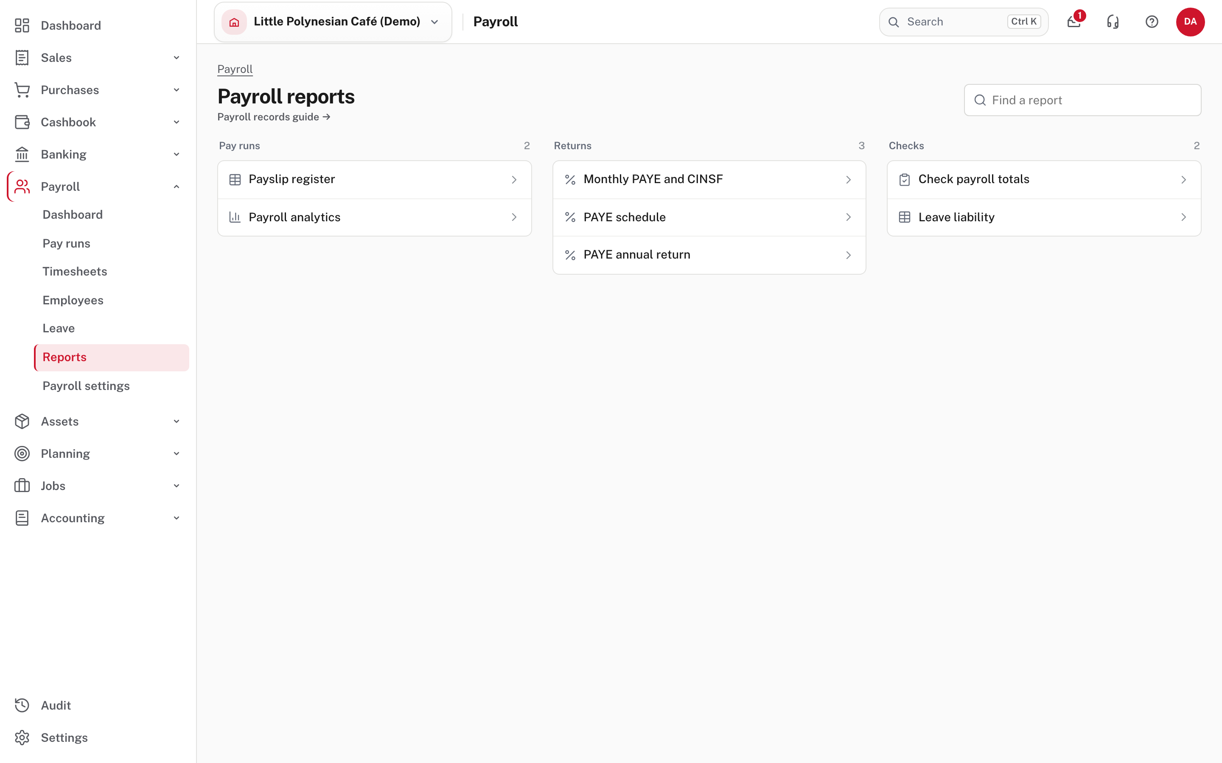Click the Accounting book icon

click(22, 518)
